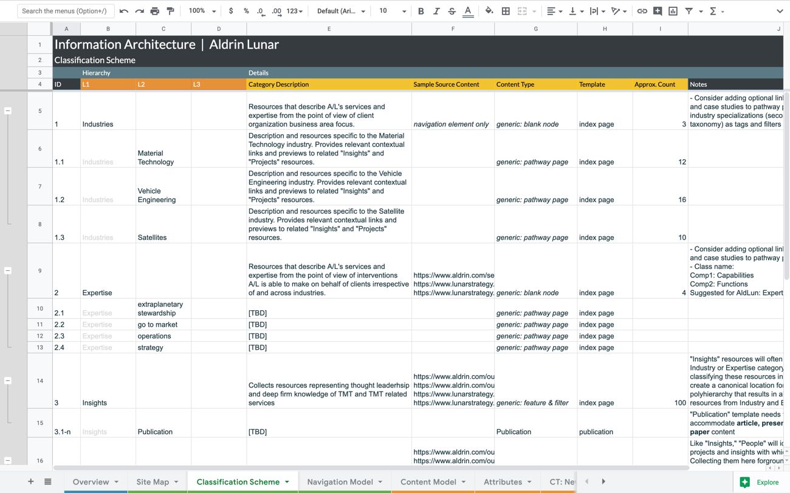
Task: Decrease decimal places
Action: click(x=261, y=11)
